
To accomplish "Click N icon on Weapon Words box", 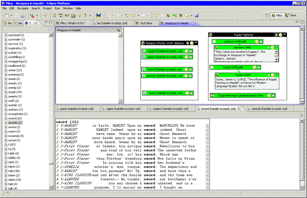I will pyautogui.click(x=143, y=43).
